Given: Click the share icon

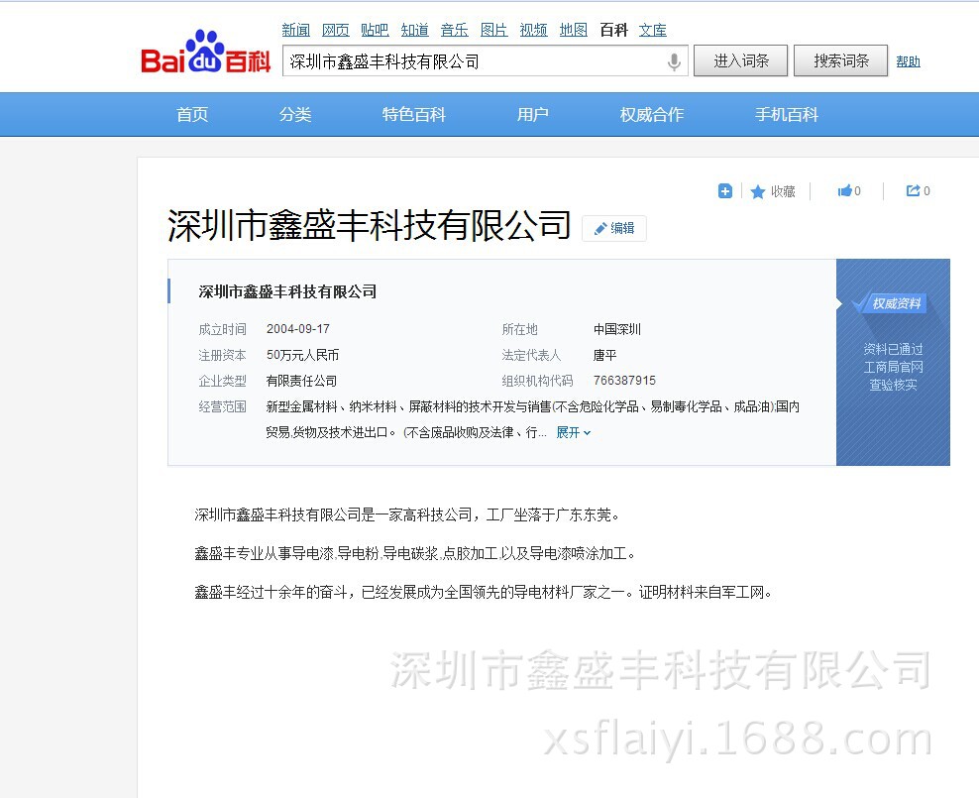Looking at the screenshot, I should tap(913, 191).
